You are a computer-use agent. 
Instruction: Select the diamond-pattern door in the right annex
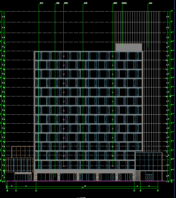tap(149, 177)
